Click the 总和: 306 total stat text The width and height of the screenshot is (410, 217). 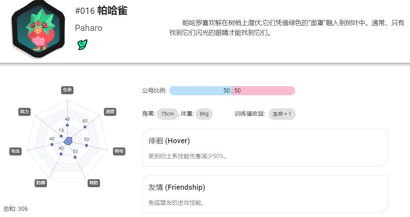pos(15,209)
